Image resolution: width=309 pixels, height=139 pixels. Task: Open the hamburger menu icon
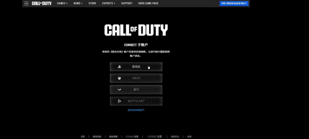click(27, 3)
